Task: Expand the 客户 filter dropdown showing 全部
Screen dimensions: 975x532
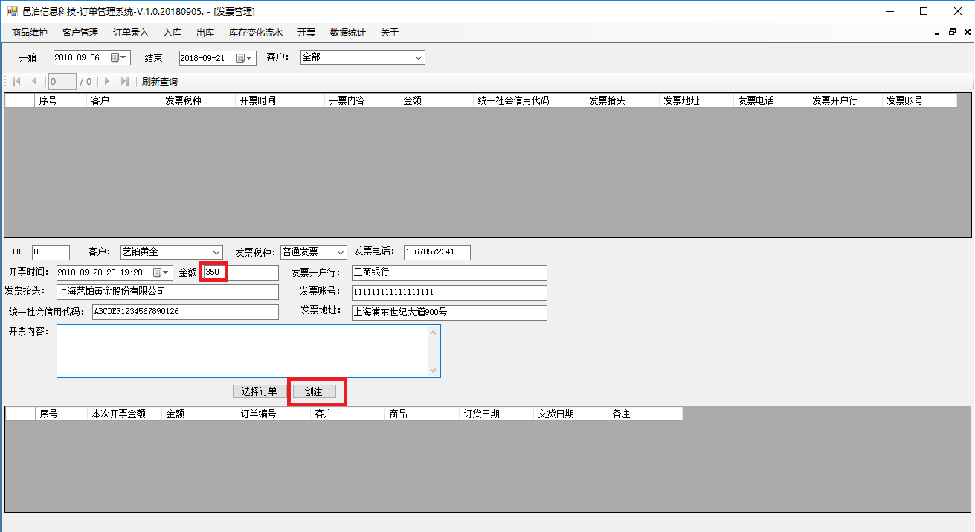Action: (418, 57)
